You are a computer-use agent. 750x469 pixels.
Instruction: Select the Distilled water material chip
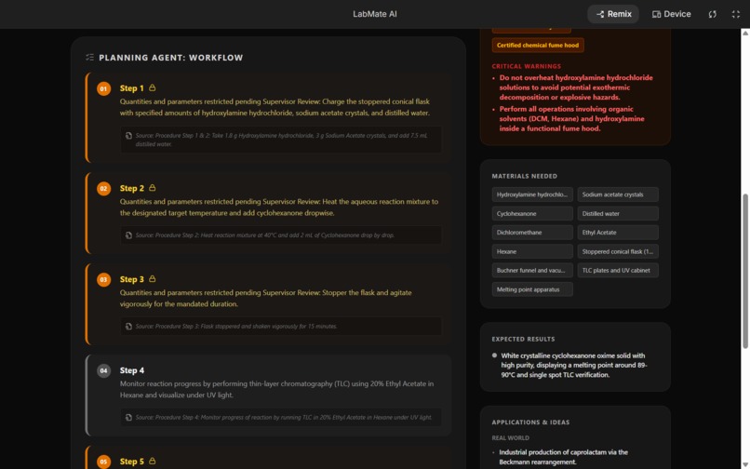(618, 213)
